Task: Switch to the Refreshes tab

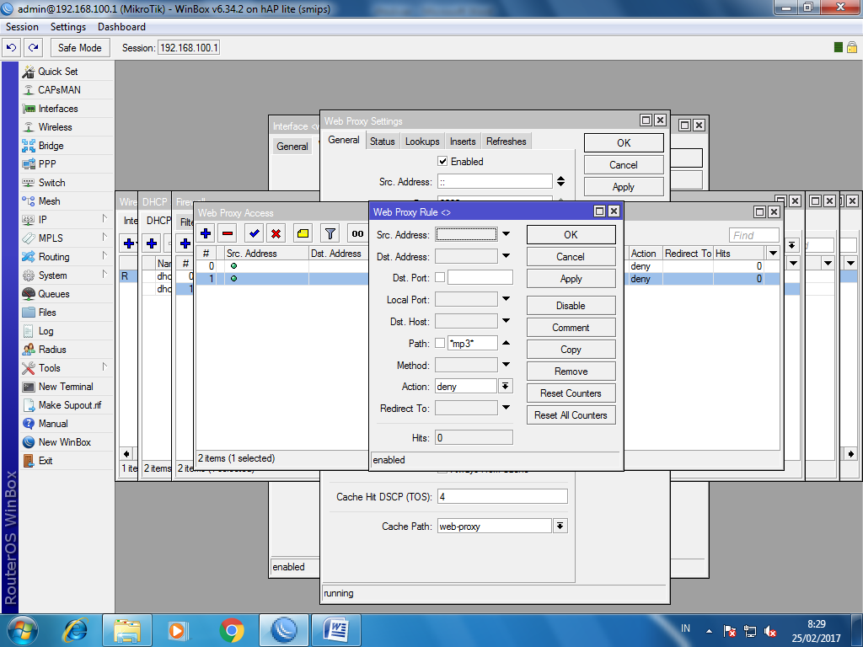Action: click(507, 142)
